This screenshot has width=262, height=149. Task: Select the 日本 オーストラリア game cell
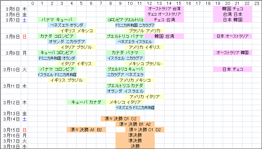[x=232, y=36]
